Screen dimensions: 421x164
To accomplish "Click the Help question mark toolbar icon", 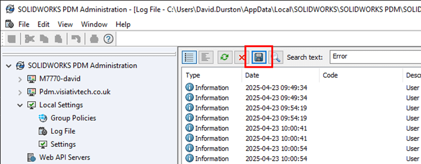I will click(x=108, y=39).
